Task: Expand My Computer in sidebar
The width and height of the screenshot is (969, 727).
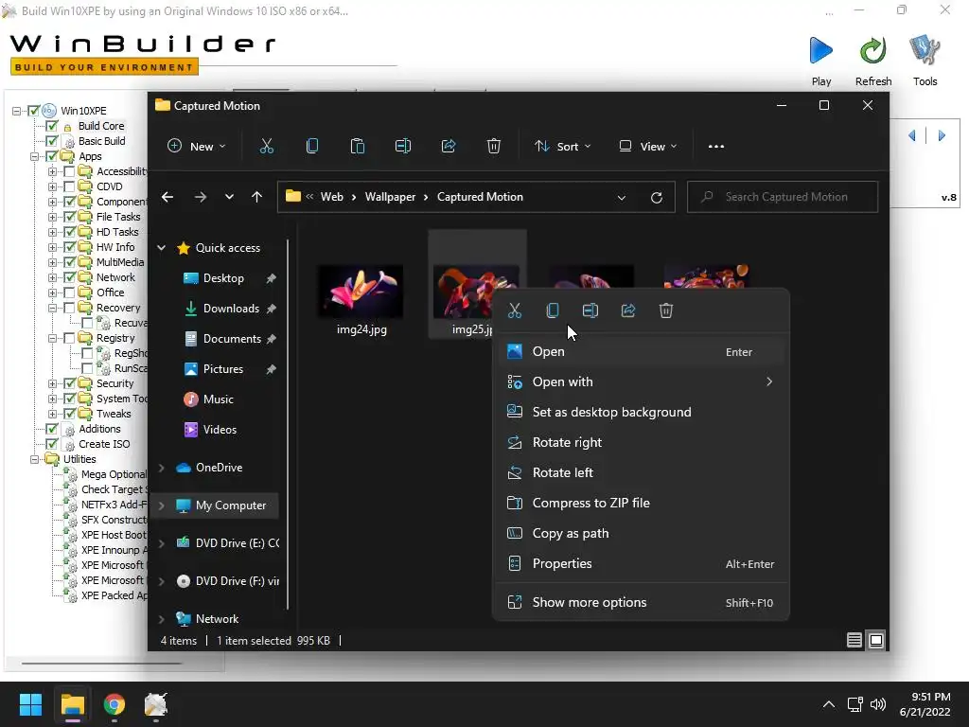Action: pos(161,505)
